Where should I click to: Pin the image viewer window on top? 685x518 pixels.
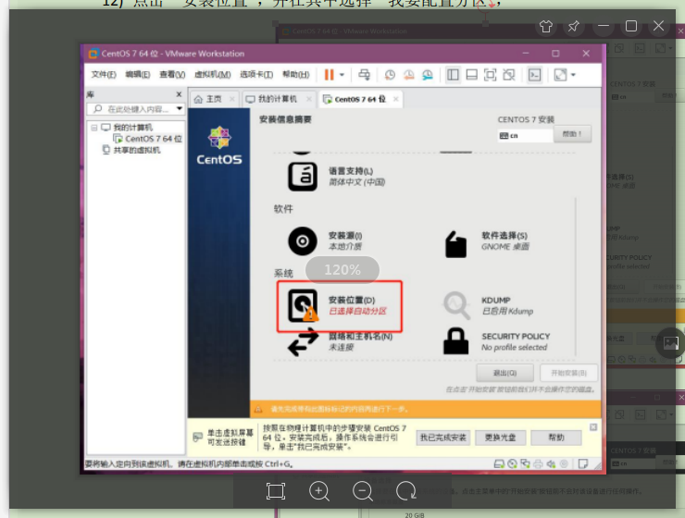[x=573, y=26]
